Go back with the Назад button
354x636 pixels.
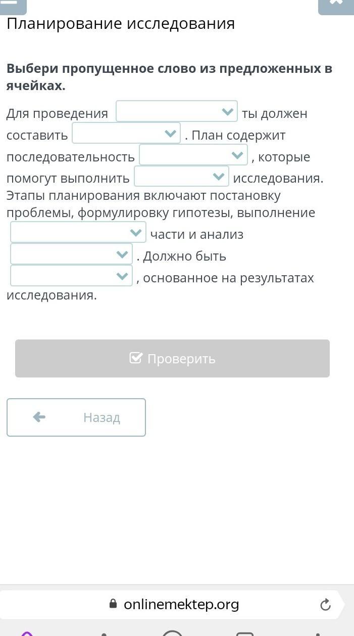click(76, 417)
